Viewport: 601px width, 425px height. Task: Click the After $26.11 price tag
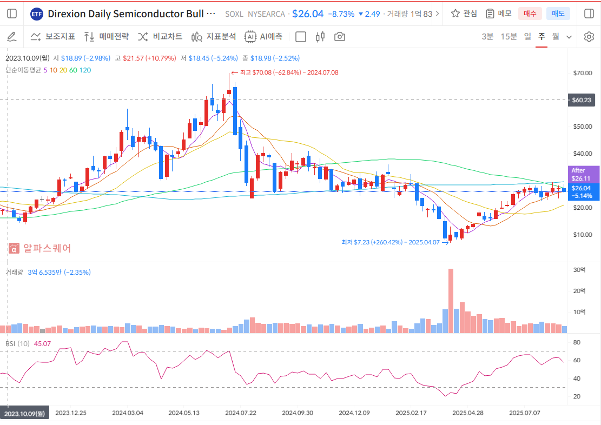coord(583,174)
